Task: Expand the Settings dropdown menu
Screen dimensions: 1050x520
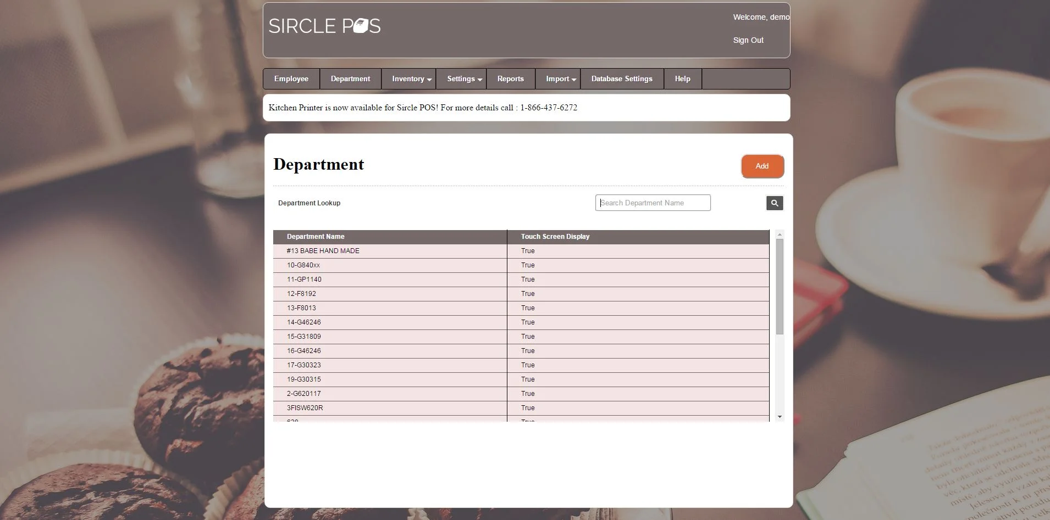Action: [x=461, y=79]
